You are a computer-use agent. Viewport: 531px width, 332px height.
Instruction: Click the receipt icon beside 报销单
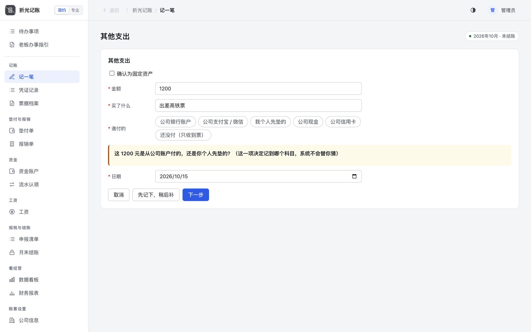point(12,144)
